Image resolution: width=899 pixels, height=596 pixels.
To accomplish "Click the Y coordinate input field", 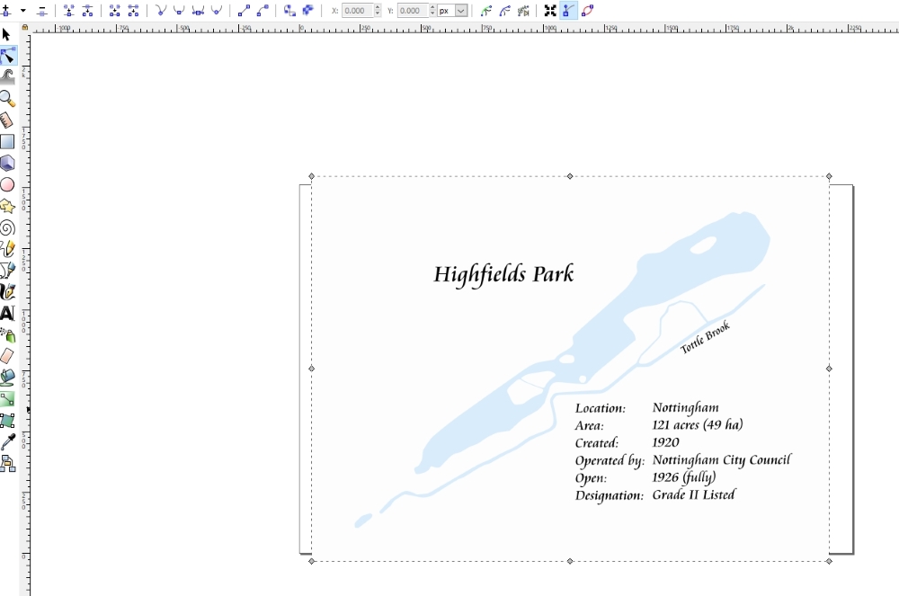I will (413, 10).
